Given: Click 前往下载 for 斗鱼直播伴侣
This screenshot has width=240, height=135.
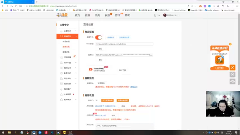Looking at the screenshot, I should pos(122,70).
